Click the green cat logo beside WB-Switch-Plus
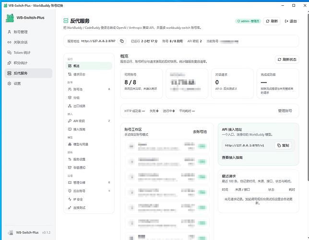This screenshot has width=309, height=240. (10, 18)
